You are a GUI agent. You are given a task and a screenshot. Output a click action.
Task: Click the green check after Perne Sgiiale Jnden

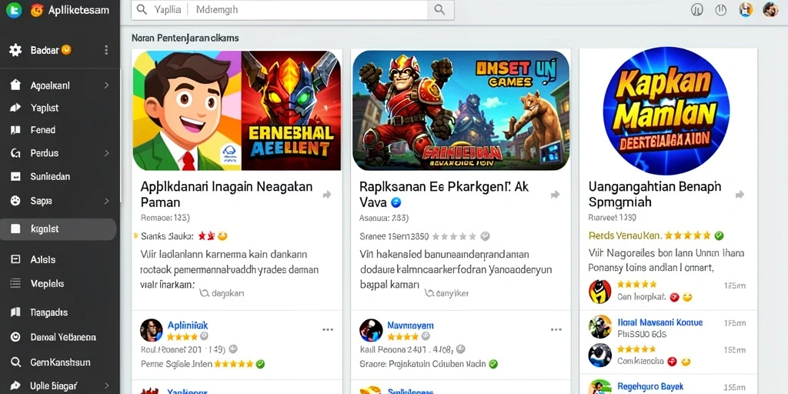[x=260, y=364]
